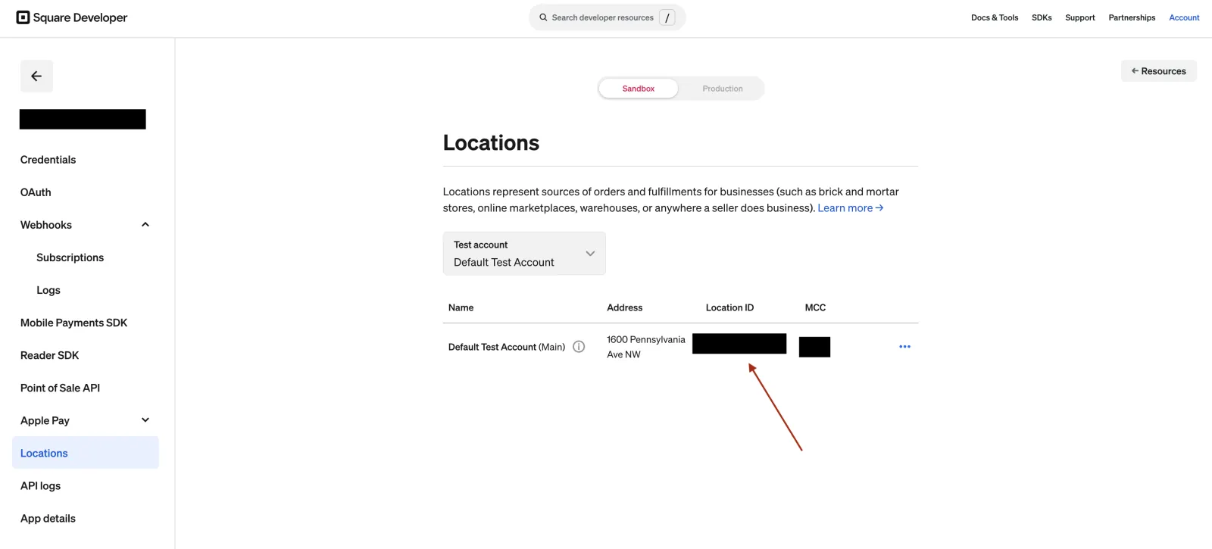This screenshot has width=1212, height=549.
Task: Go to Reader SDK page
Action: pyautogui.click(x=49, y=355)
